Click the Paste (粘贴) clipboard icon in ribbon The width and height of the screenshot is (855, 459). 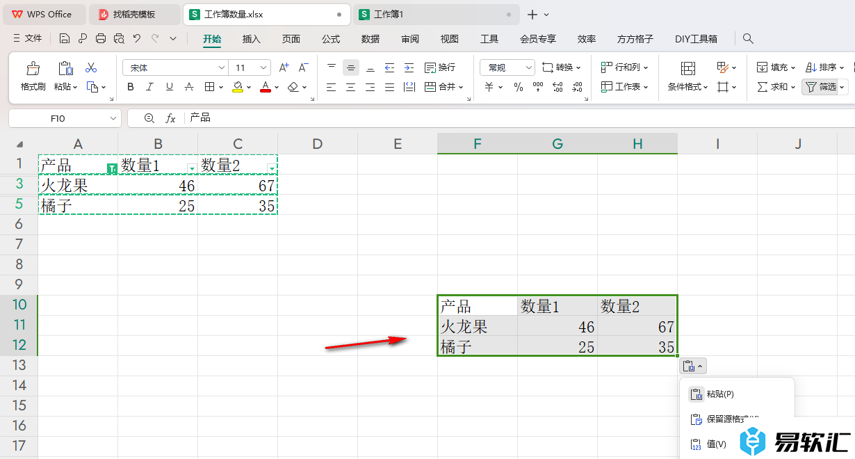[x=65, y=68]
